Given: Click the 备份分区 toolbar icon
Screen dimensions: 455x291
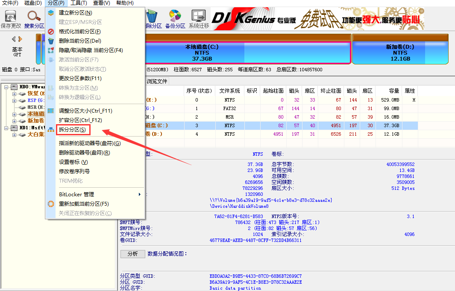Looking at the screenshot, I should [175, 16].
